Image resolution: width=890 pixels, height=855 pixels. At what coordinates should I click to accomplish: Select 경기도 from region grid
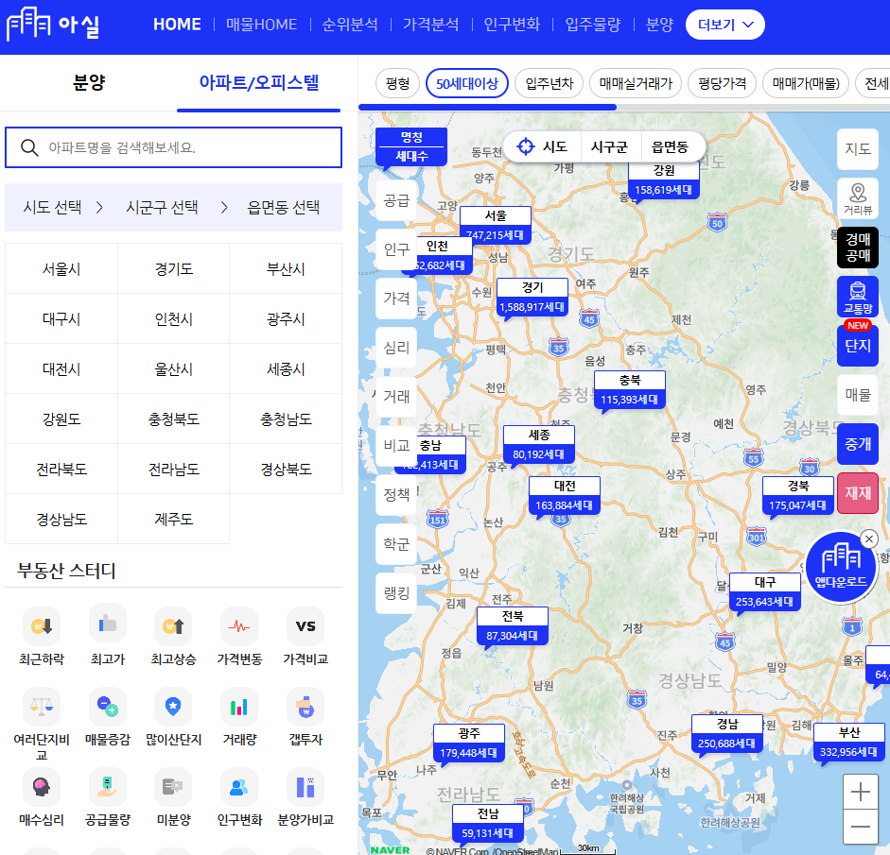[x=174, y=268]
